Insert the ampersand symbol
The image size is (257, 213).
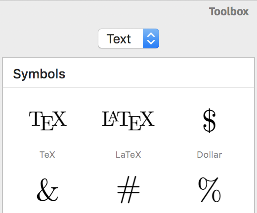coord(47,190)
